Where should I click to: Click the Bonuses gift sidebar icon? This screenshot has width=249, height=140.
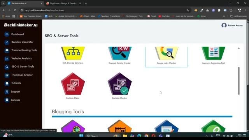coord(7,100)
